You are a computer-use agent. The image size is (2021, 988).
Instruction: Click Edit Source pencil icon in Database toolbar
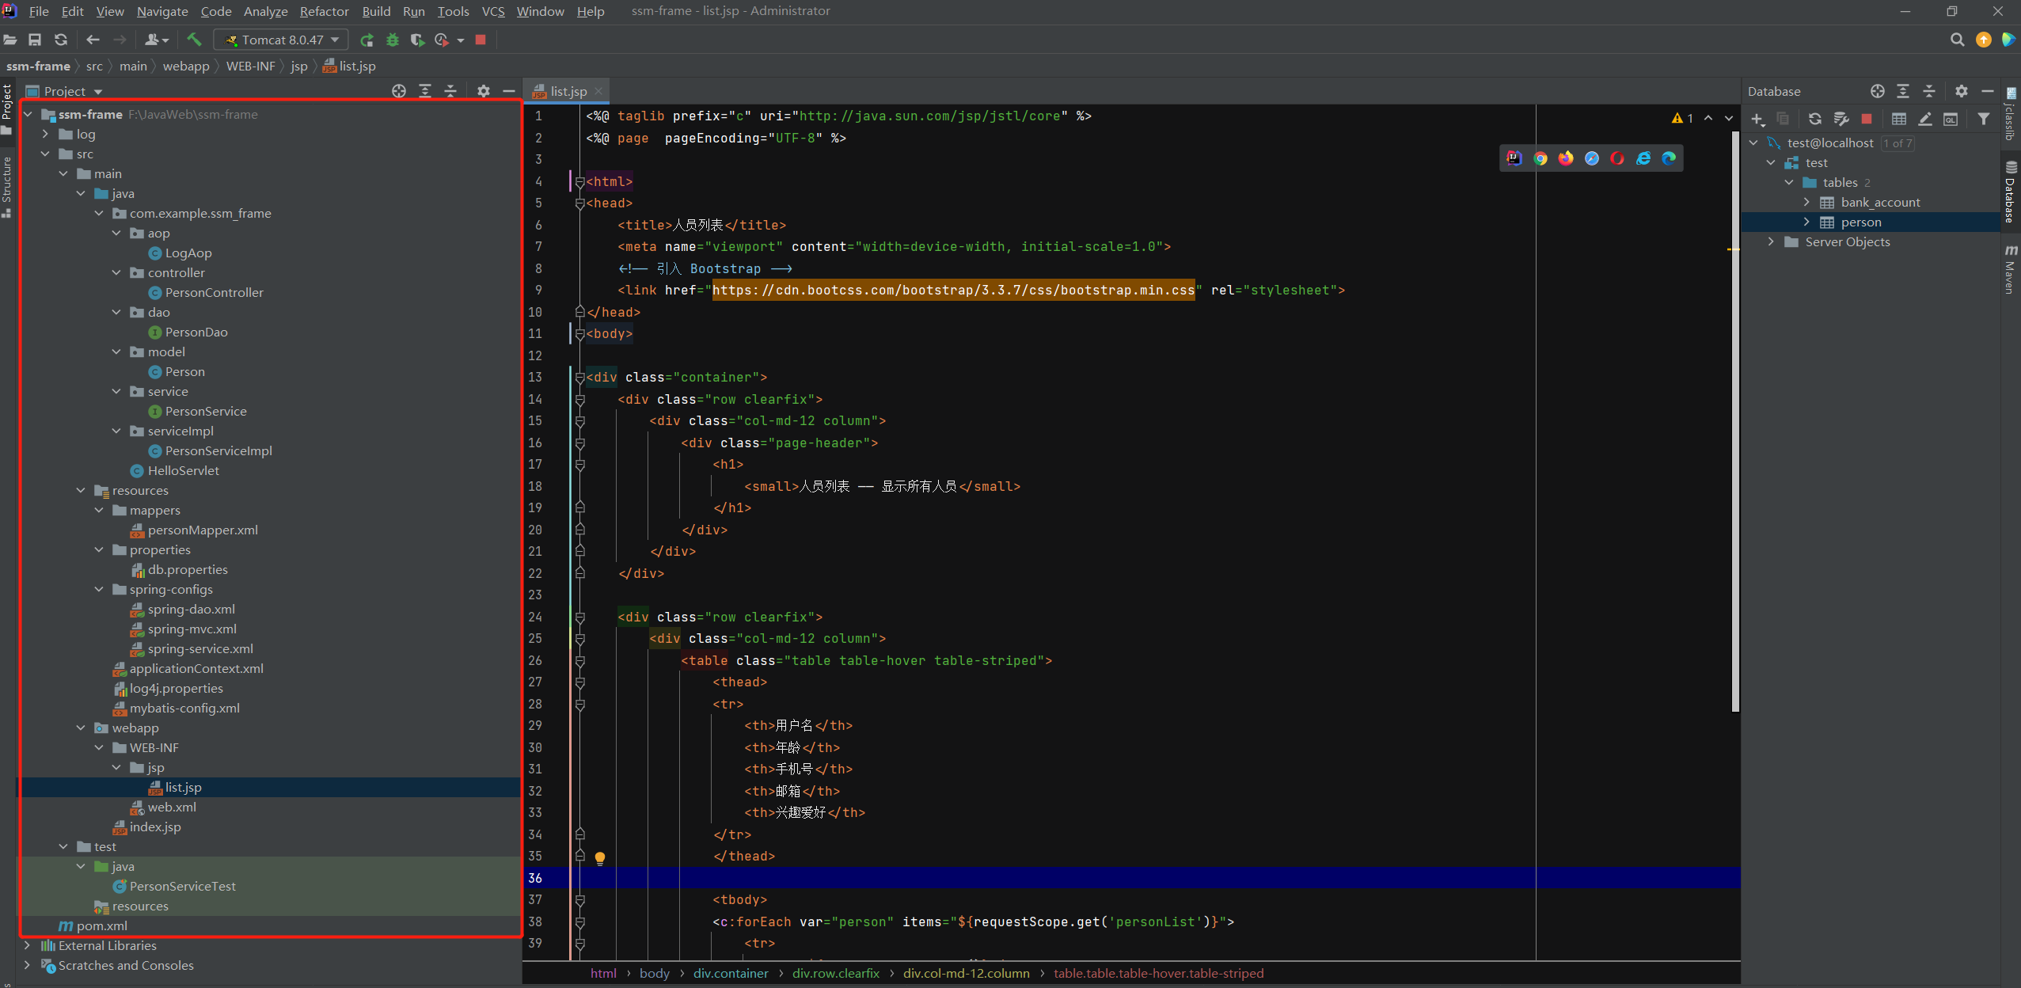[x=1925, y=119]
